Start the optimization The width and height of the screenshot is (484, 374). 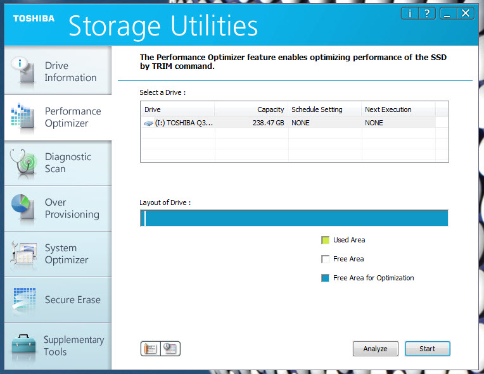point(427,349)
